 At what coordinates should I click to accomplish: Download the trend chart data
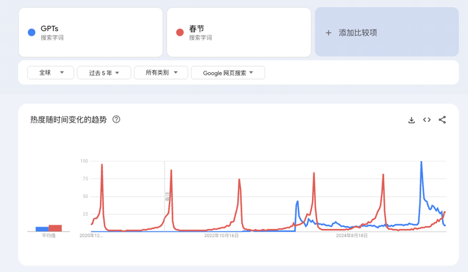(x=411, y=120)
